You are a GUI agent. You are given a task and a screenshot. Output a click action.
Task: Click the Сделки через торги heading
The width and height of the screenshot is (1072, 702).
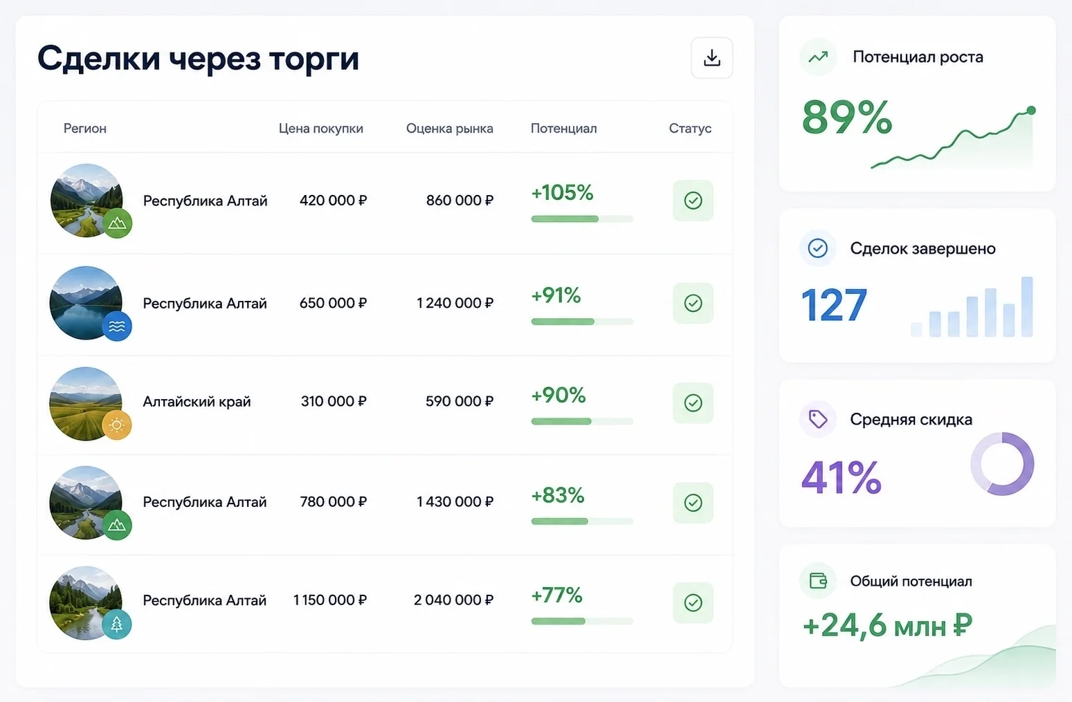coord(199,58)
